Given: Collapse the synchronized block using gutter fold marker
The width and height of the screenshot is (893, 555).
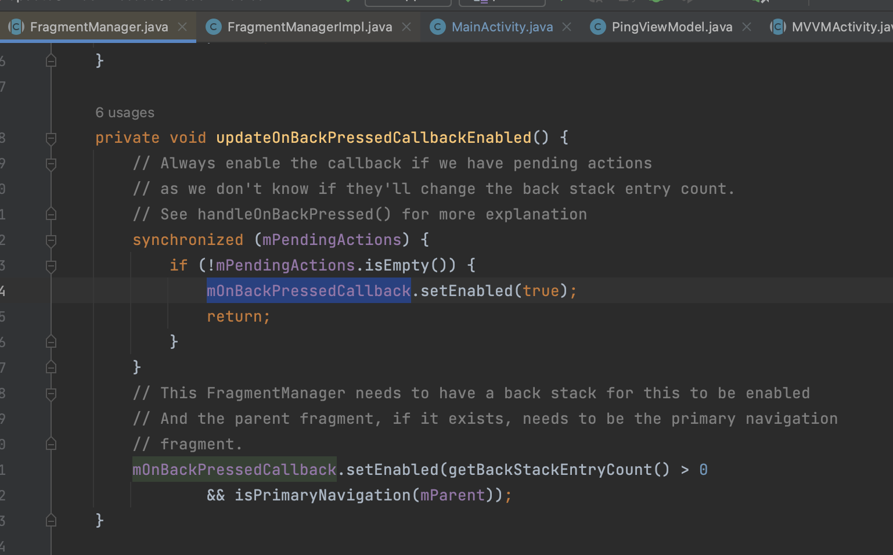Looking at the screenshot, I should [51, 240].
